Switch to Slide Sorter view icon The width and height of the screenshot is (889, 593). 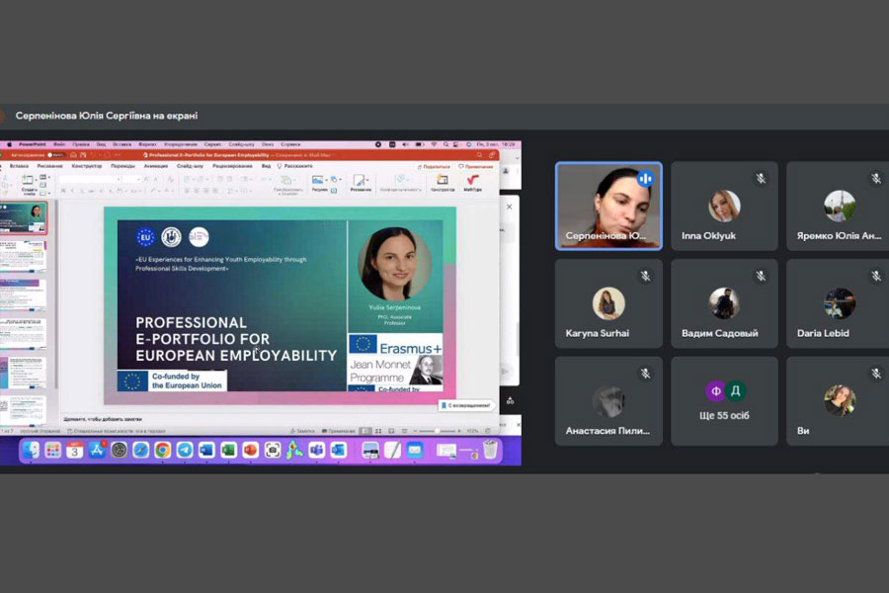tap(378, 431)
